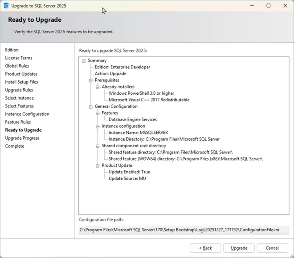The image size is (294, 258).
Task: Collapse the Features node
Action: coord(98,113)
